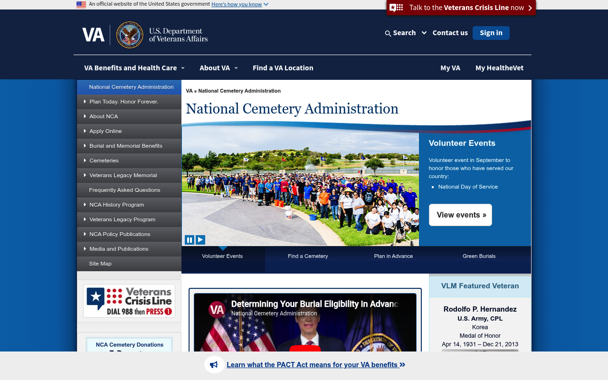
Task: Open NCA Policy Publications in the sidebar
Action: (129, 234)
